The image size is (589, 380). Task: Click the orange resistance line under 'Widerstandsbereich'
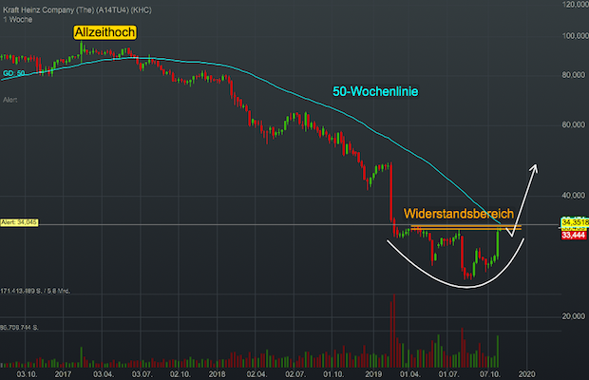[465, 228]
